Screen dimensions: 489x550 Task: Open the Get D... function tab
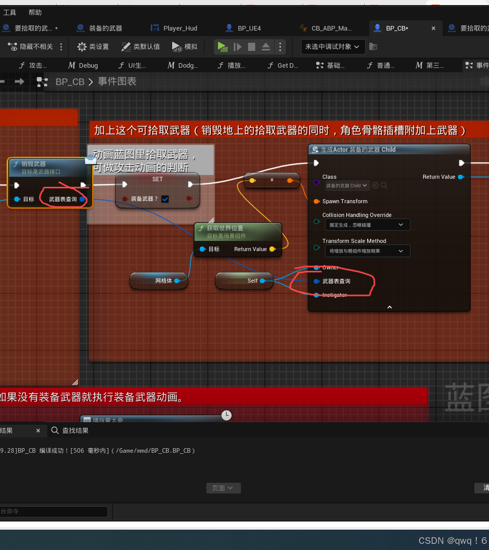coord(283,65)
